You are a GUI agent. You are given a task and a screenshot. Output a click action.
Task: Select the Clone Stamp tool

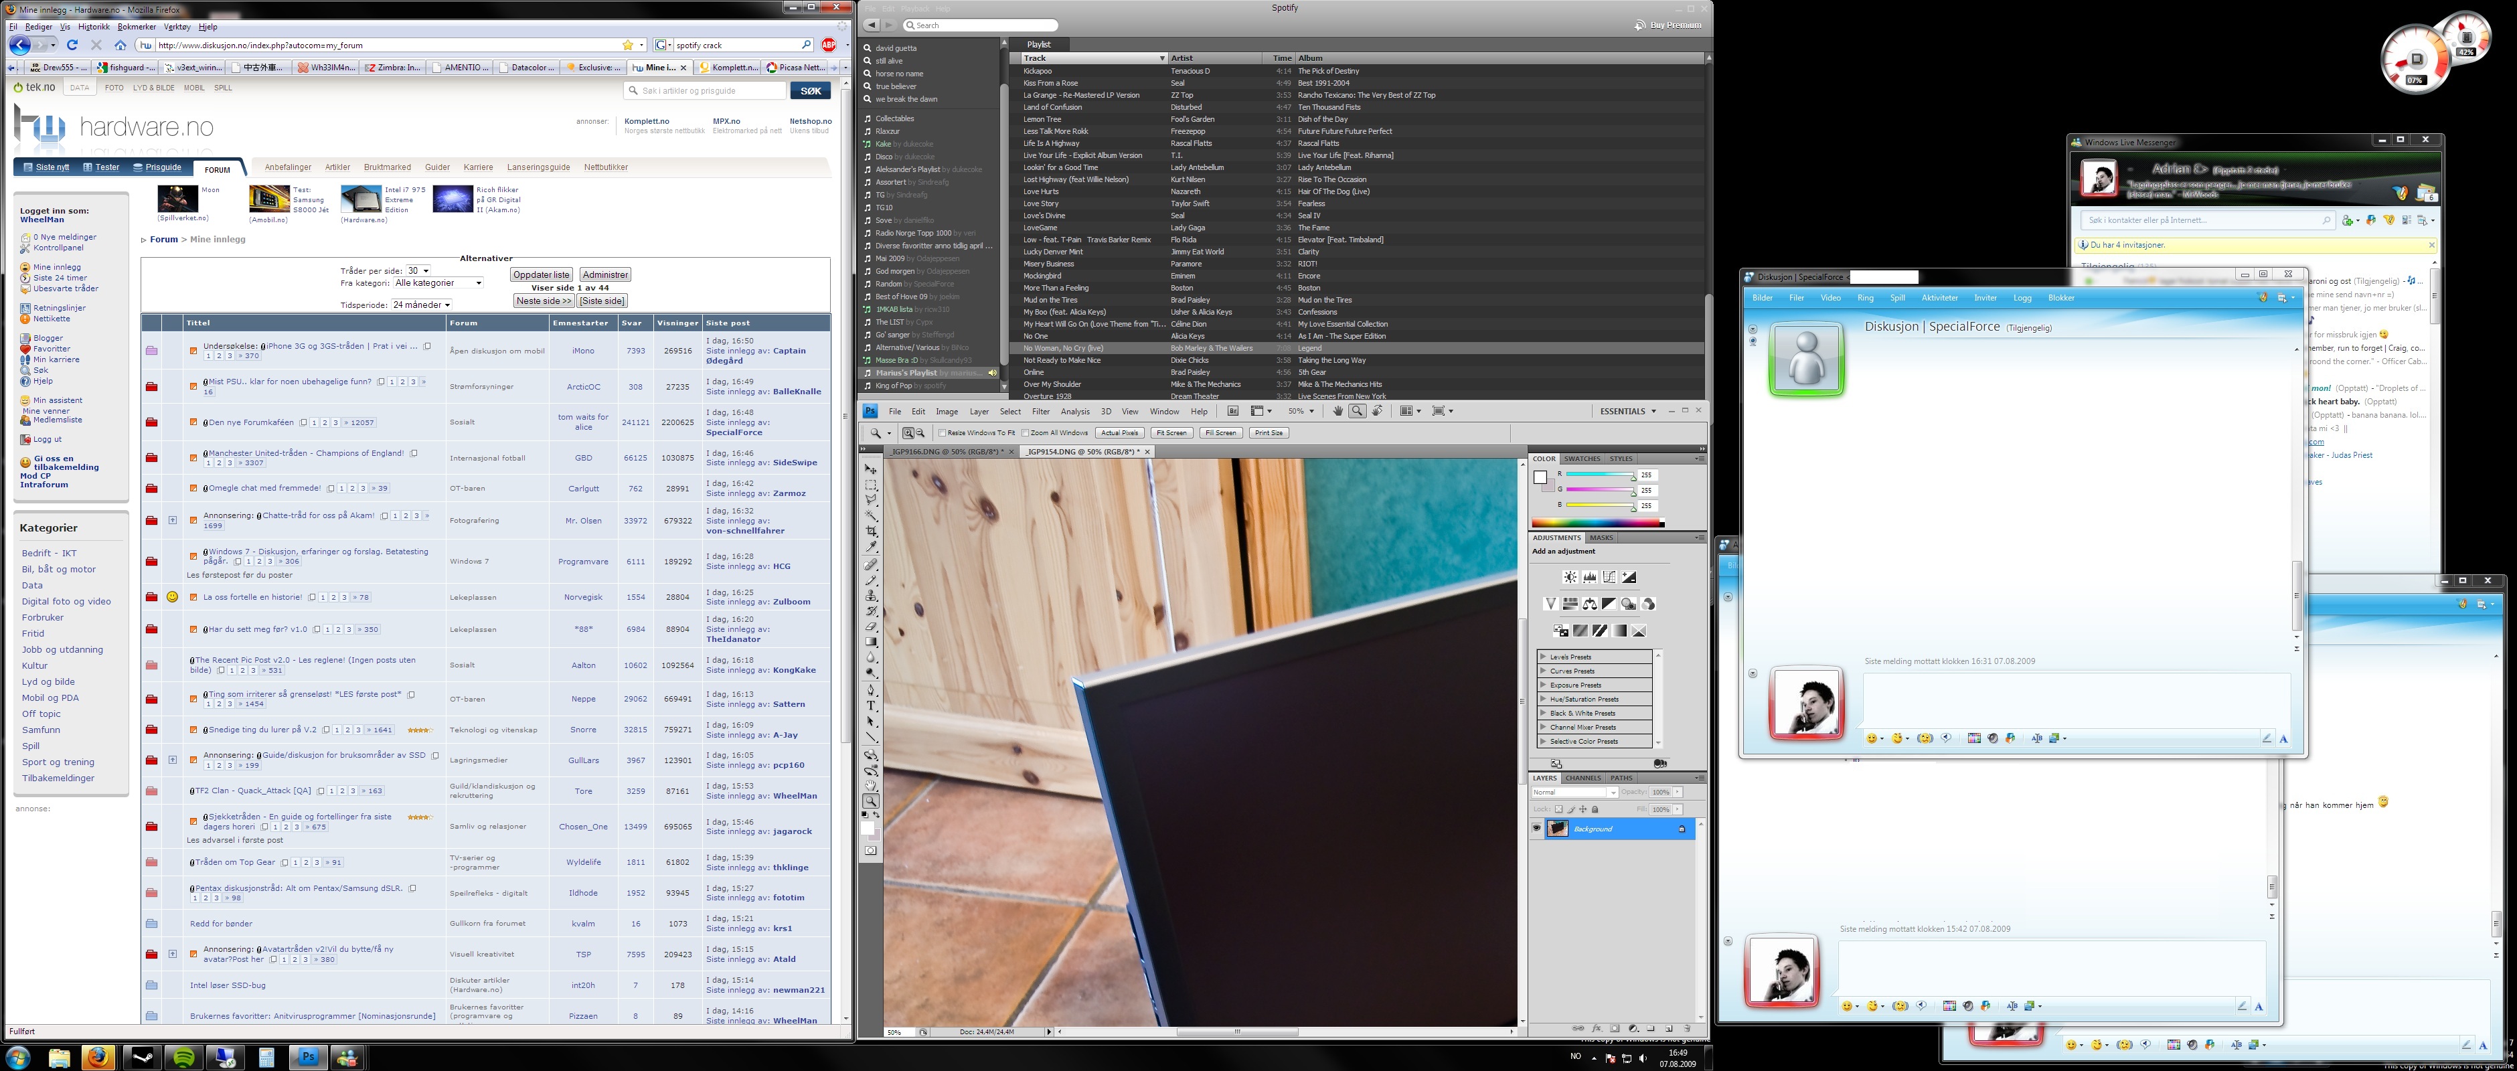(x=871, y=596)
